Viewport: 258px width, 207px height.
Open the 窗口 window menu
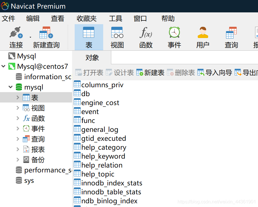pos(140,18)
